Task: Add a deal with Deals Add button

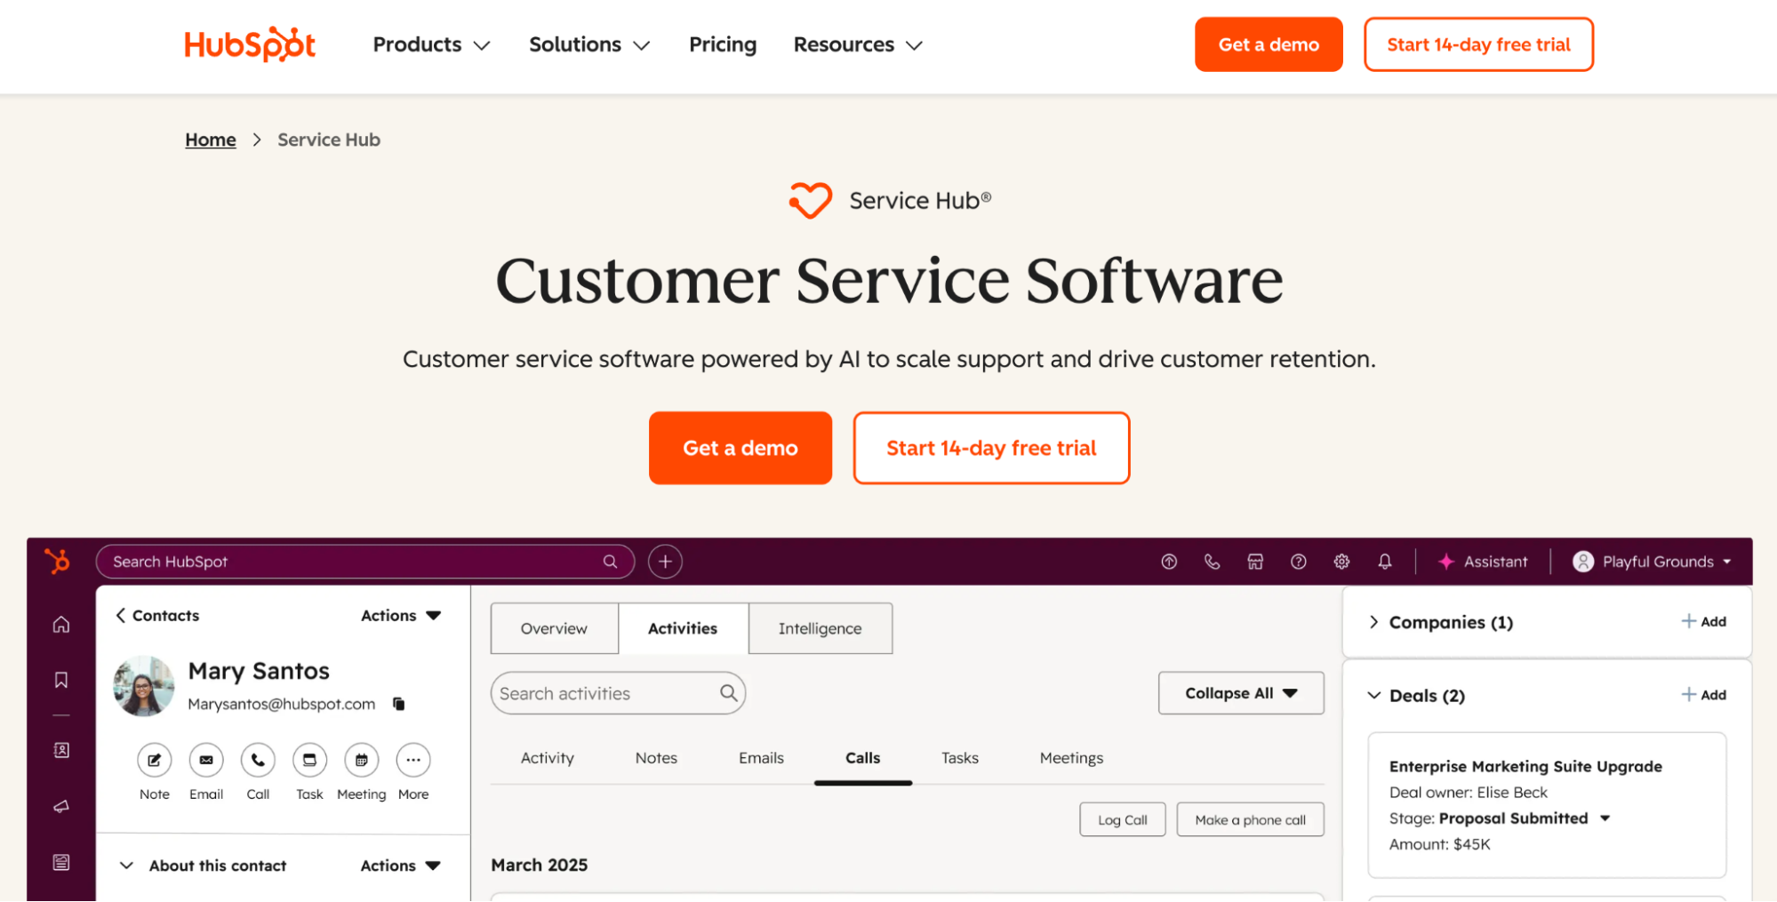Action: tap(1703, 695)
